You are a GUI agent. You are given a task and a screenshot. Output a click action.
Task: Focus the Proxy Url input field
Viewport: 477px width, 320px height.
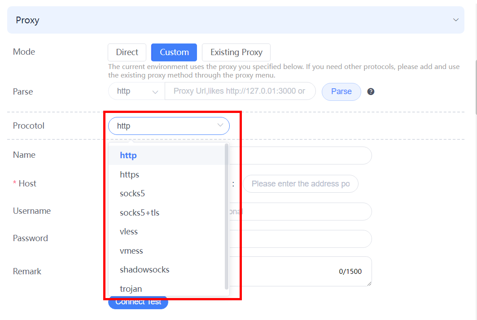click(x=240, y=91)
